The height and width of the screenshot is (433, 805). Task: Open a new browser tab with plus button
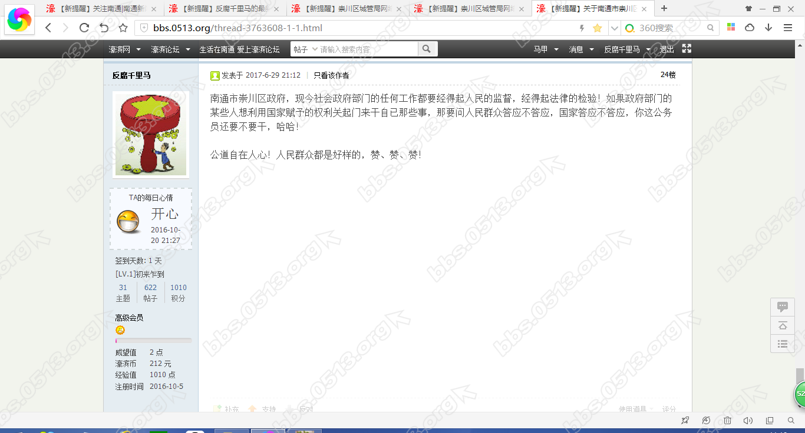(664, 8)
